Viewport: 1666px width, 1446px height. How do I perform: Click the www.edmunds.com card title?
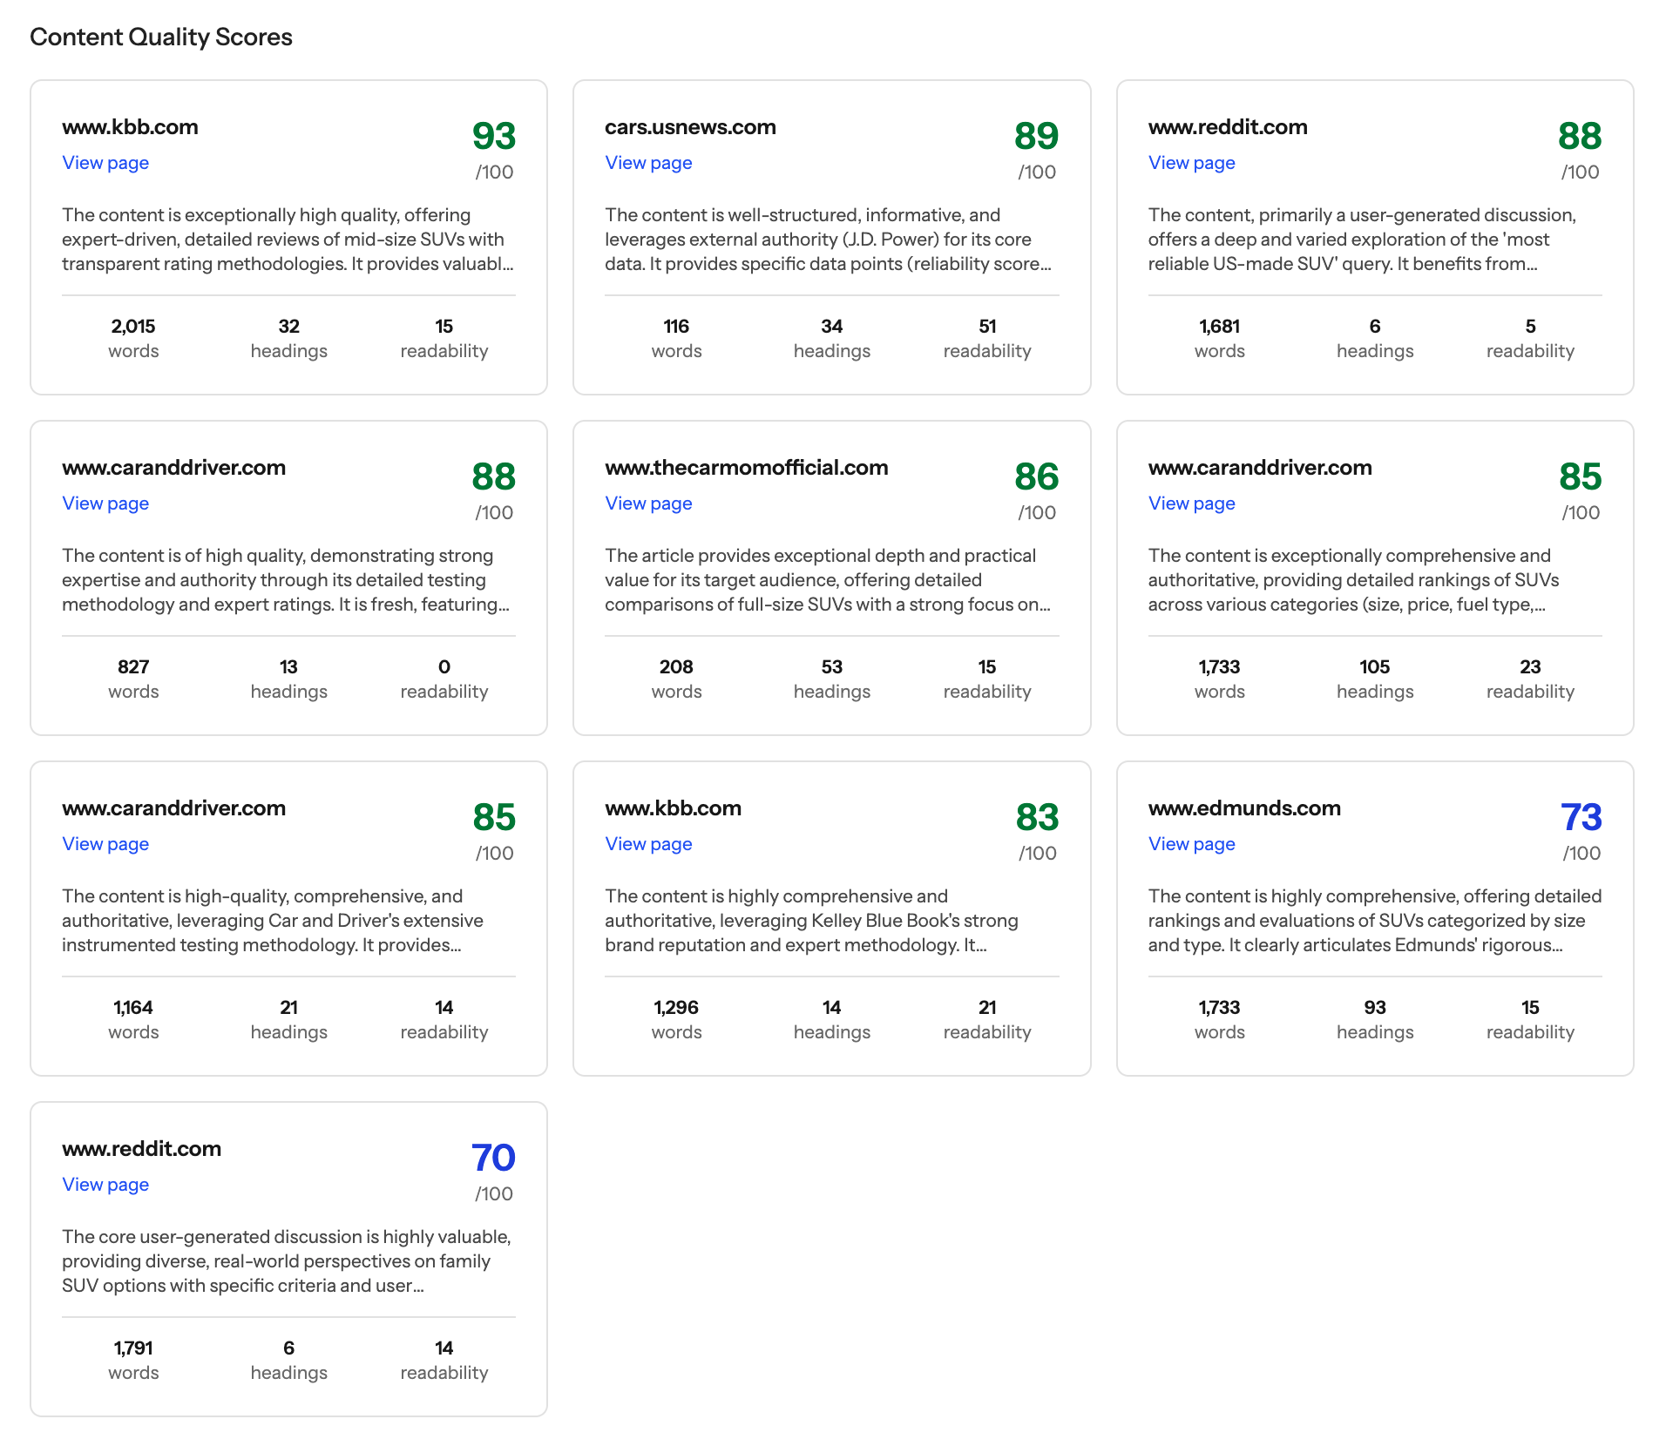click(x=1243, y=808)
